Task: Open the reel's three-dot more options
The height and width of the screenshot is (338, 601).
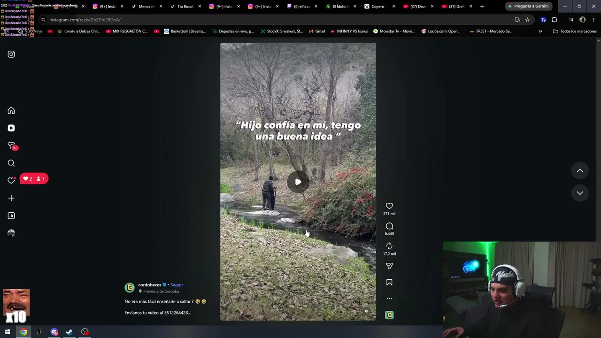Action: tap(389, 299)
